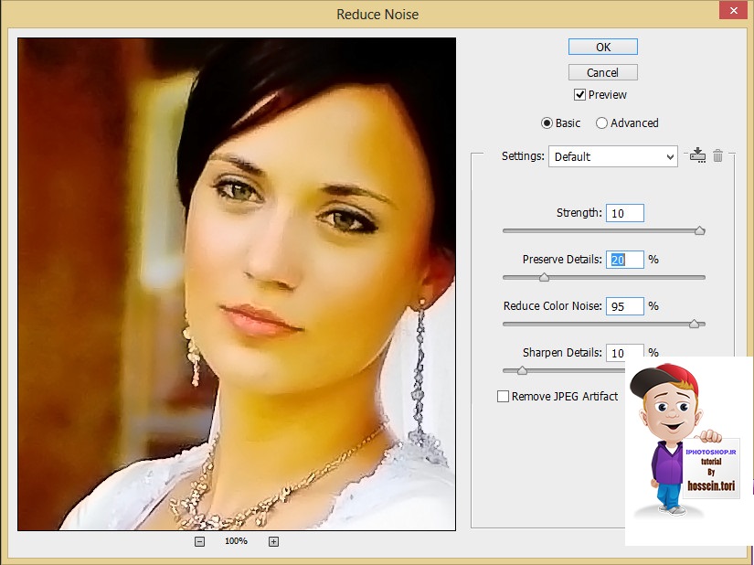Click the 100% zoom level text
The image size is (754, 565).
point(236,541)
